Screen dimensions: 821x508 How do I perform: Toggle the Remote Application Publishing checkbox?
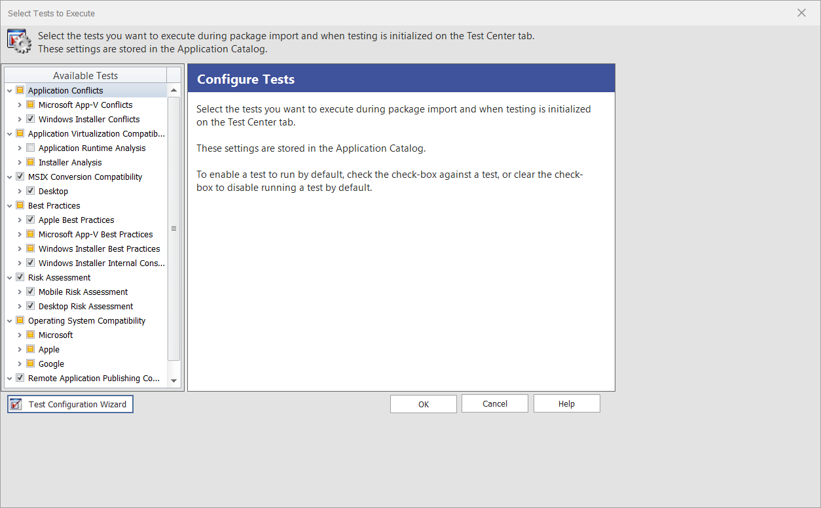point(20,378)
